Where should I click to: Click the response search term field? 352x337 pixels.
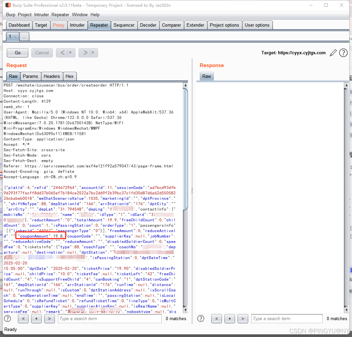pyautogui.click(x=287, y=318)
